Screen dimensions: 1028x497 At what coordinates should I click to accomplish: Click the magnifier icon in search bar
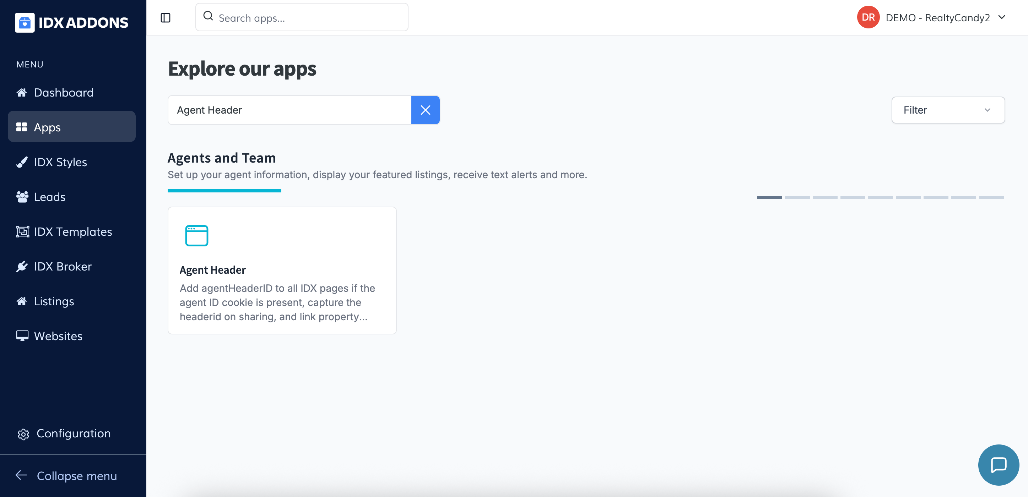(208, 16)
